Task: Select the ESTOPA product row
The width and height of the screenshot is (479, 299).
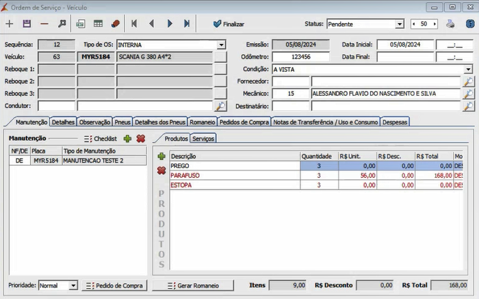Action: click(316, 185)
